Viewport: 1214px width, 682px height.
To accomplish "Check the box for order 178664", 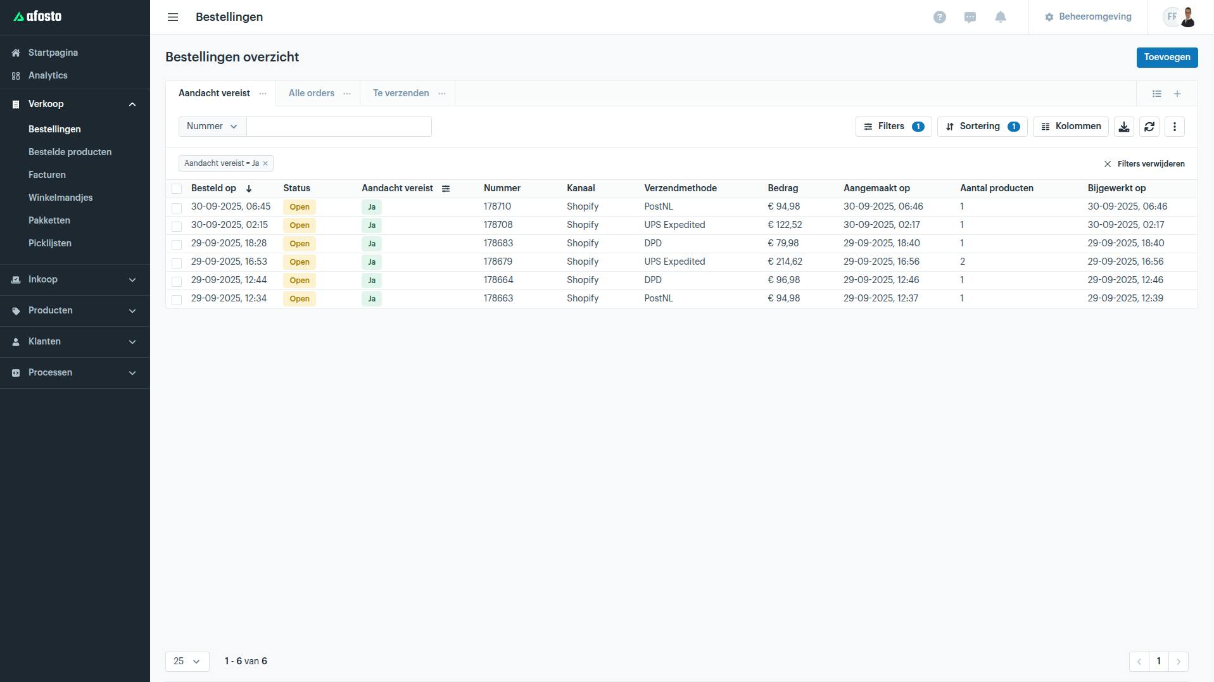I will click(x=177, y=281).
